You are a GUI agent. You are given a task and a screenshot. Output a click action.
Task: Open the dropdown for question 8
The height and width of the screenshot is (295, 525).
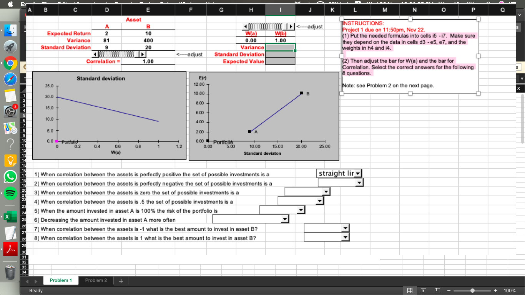pyautogui.click(x=346, y=237)
